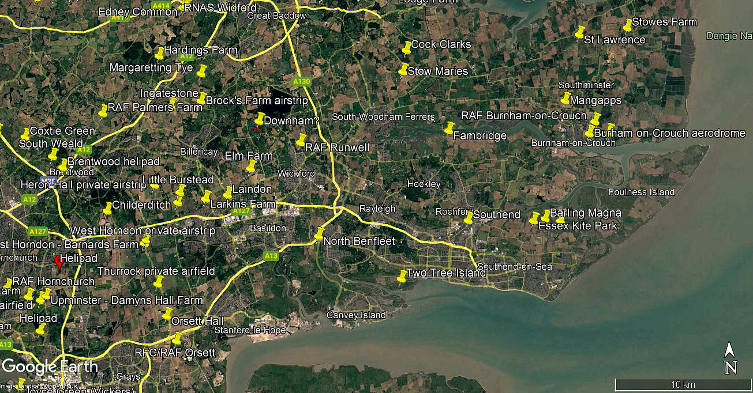753x393 pixels.
Task: Select the RAF Runwell placemark pin
Action: [301, 139]
